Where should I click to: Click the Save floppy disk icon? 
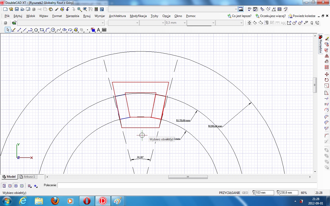[17, 9]
